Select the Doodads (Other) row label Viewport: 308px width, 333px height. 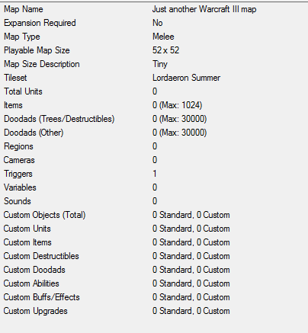34,133
